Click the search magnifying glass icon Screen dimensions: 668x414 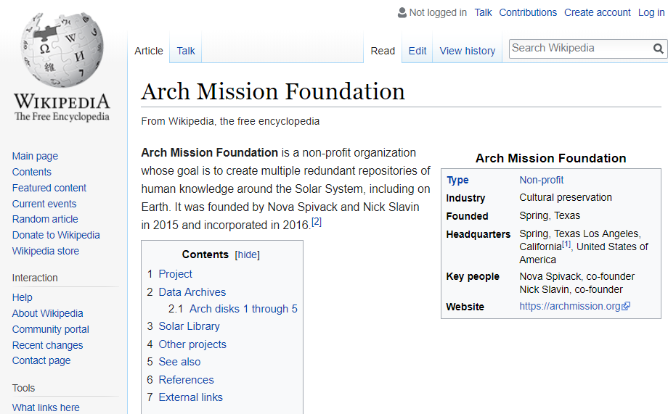(x=658, y=49)
